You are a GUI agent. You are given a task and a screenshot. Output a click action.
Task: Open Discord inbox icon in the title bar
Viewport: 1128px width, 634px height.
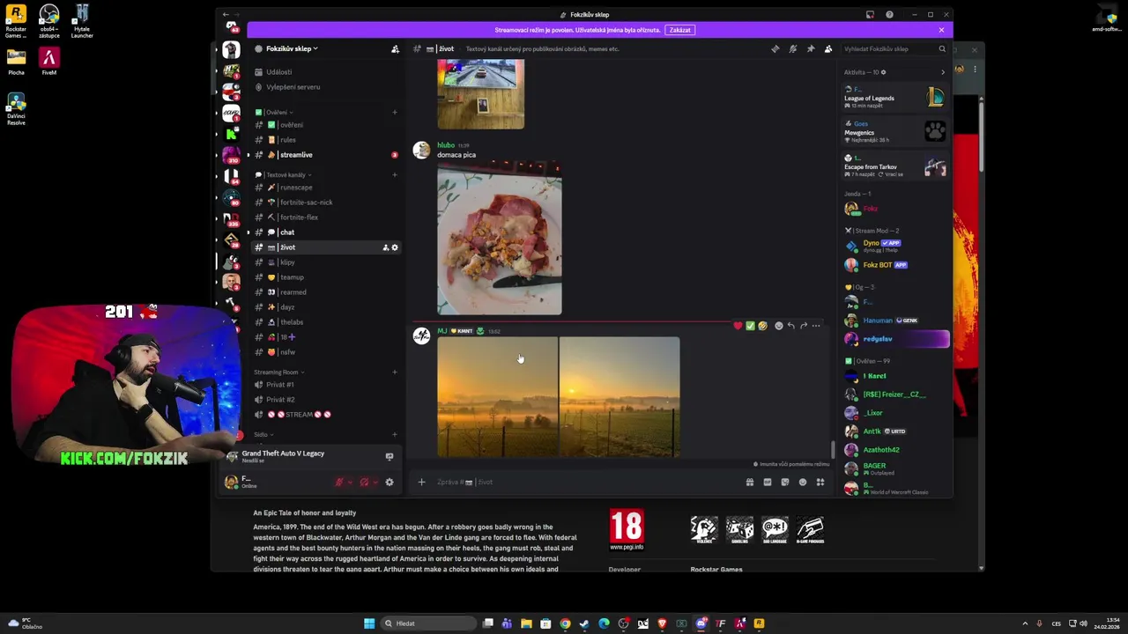[x=870, y=15]
